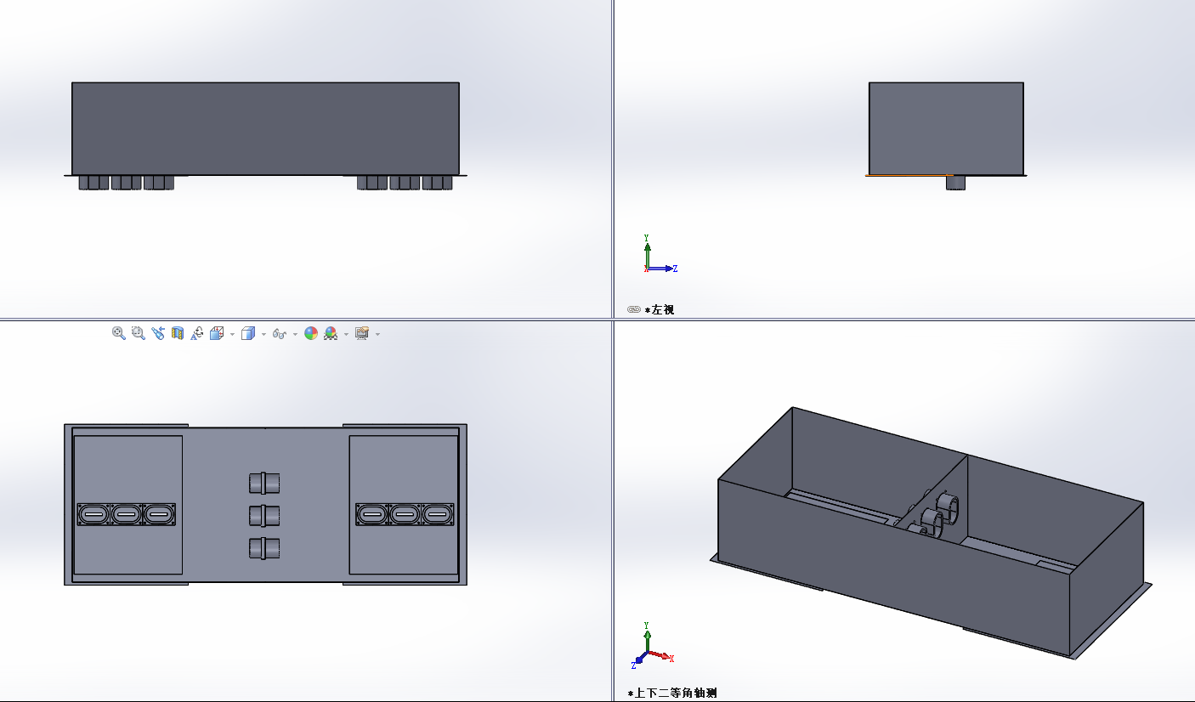1195x702 pixels.
Task: Open Edit Appearance color ball
Action: click(311, 333)
